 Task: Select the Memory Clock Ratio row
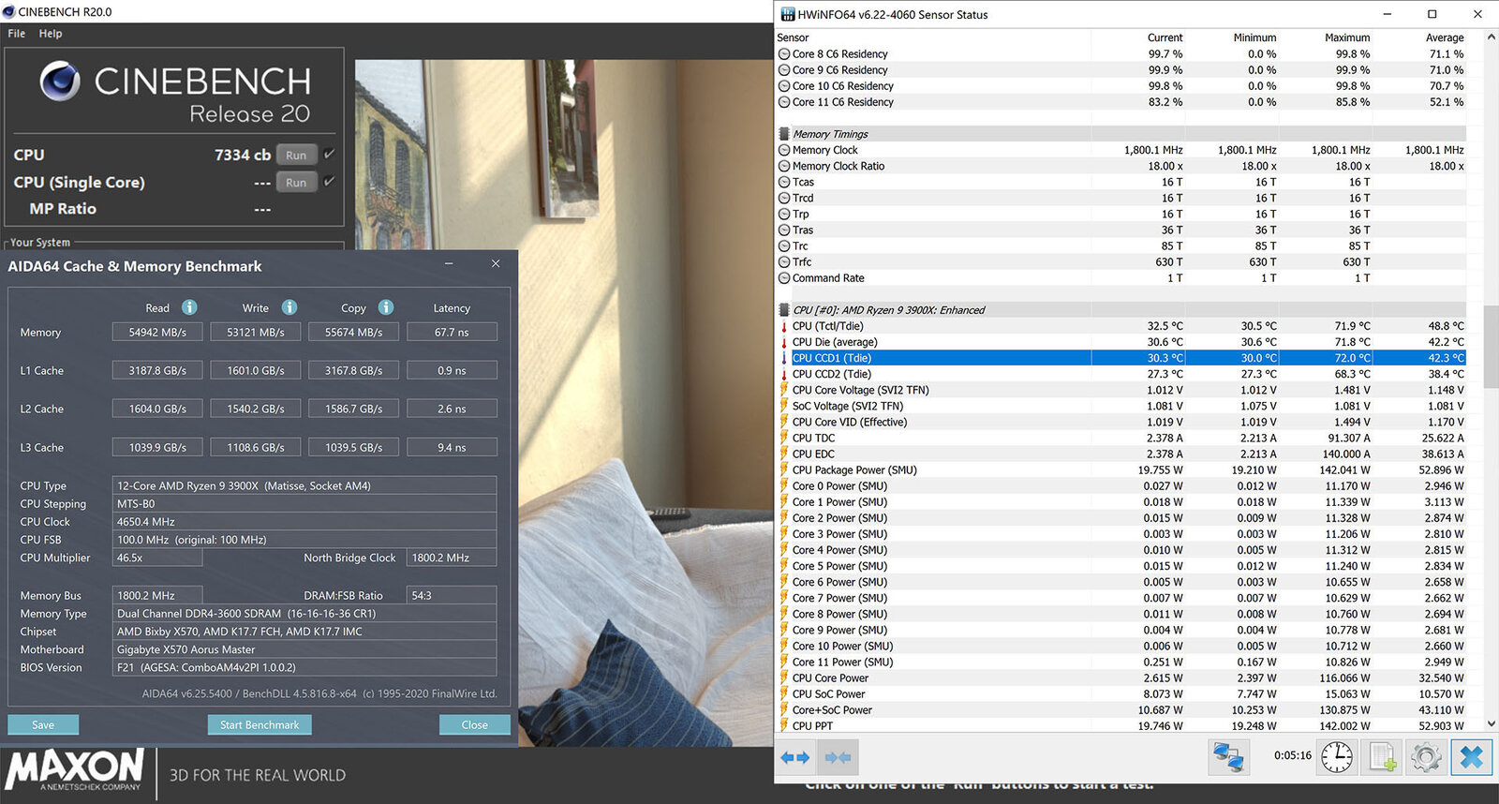pyautogui.click(x=1121, y=166)
